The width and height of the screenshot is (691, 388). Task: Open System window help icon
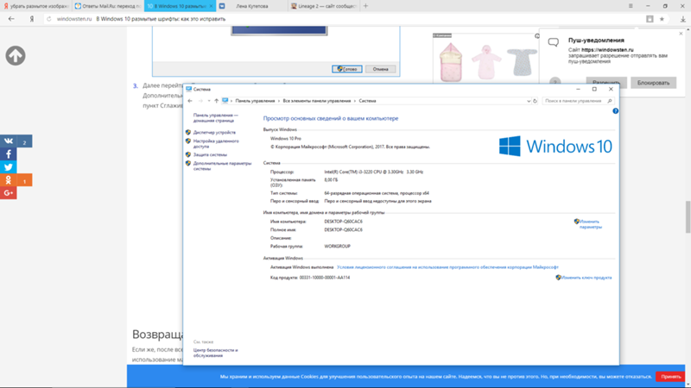tap(615, 111)
